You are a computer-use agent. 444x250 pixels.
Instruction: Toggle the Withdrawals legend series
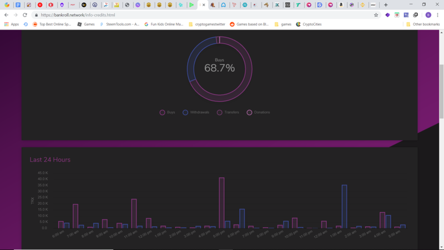(x=196, y=113)
